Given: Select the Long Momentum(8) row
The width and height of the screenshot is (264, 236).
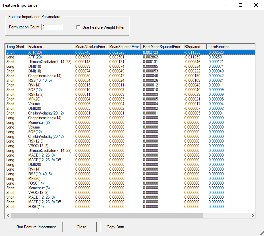Looking at the screenshot, I should tap(130, 123).
